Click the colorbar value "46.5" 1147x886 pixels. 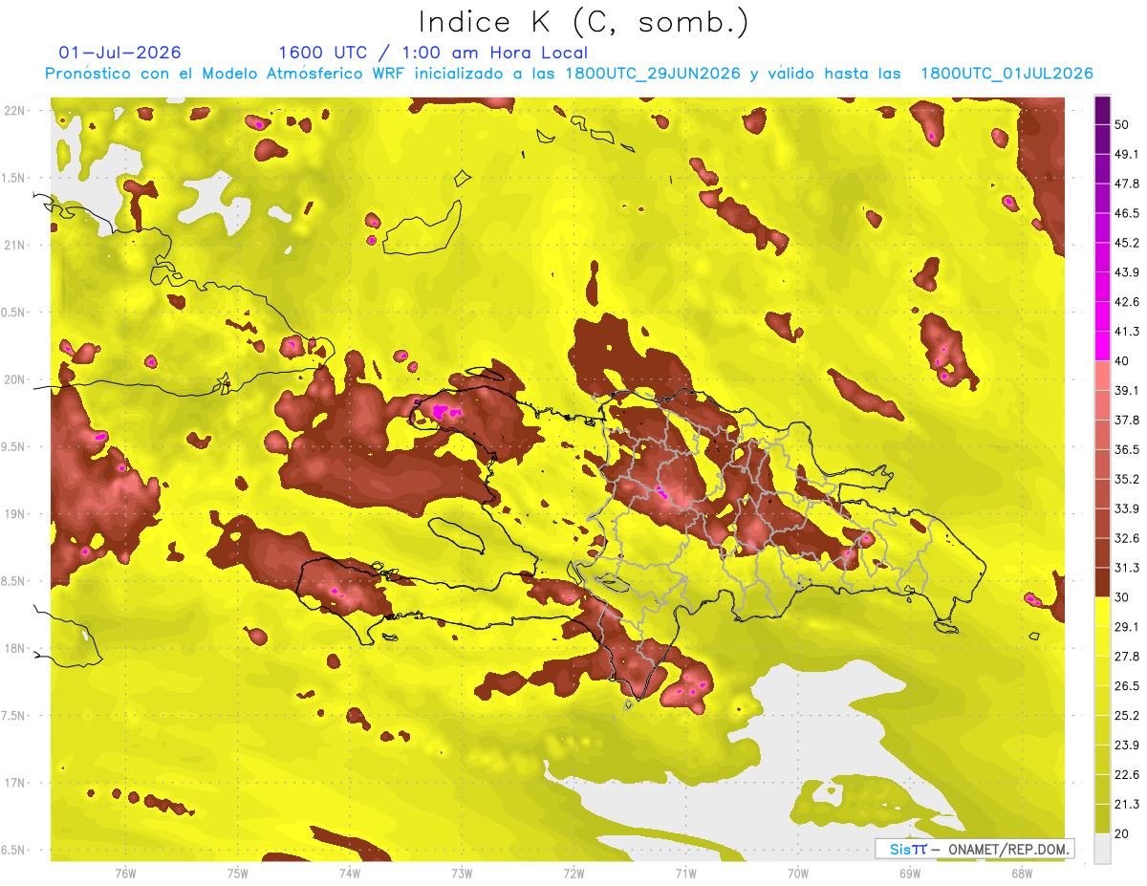pyautogui.click(x=1127, y=213)
